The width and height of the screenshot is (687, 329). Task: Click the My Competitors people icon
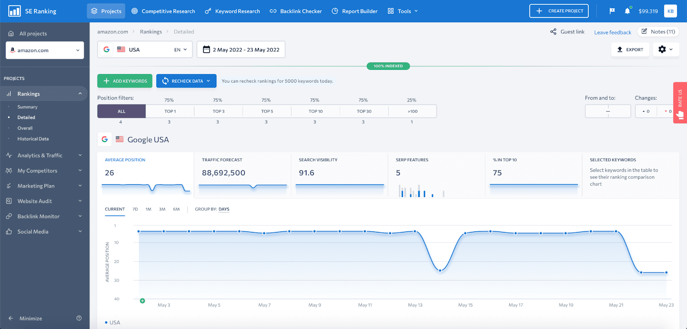point(9,170)
